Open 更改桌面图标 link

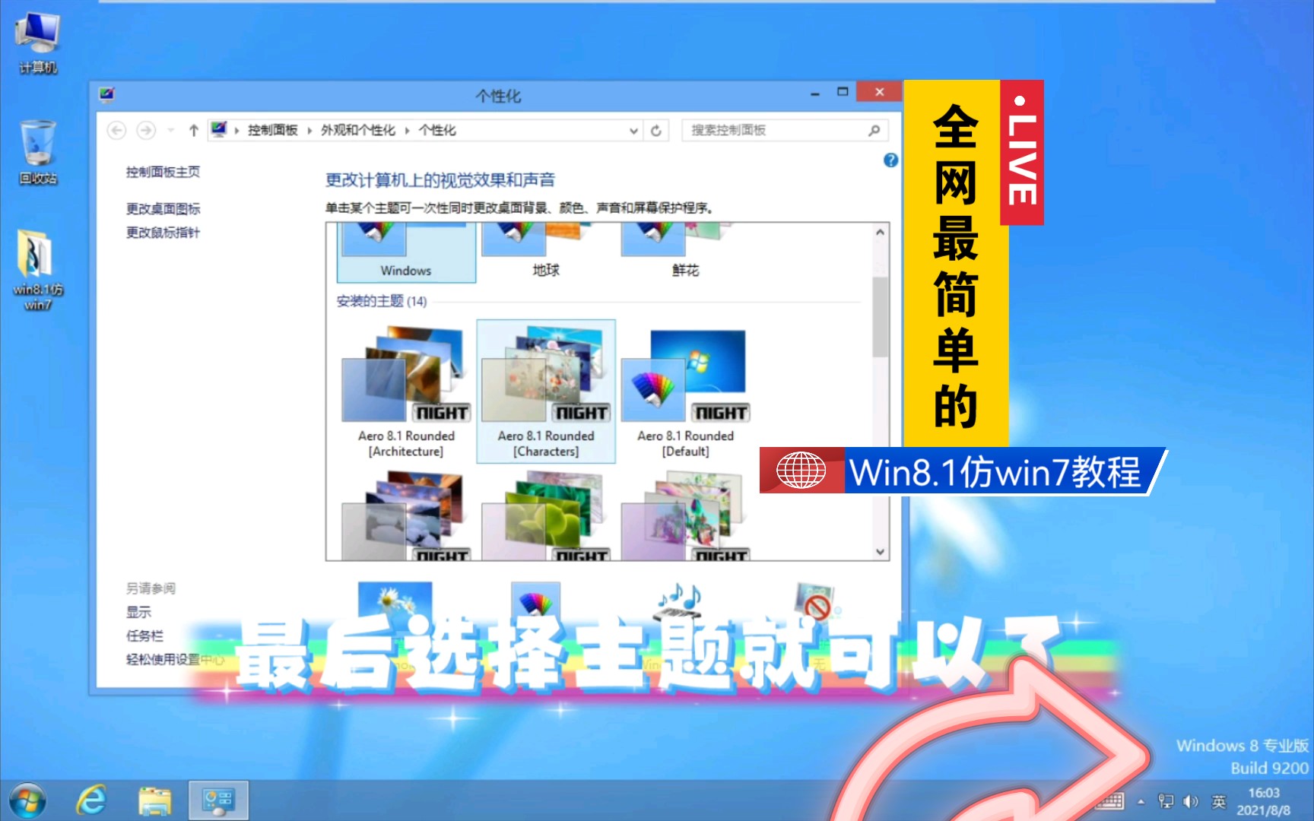tap(163, 209)
